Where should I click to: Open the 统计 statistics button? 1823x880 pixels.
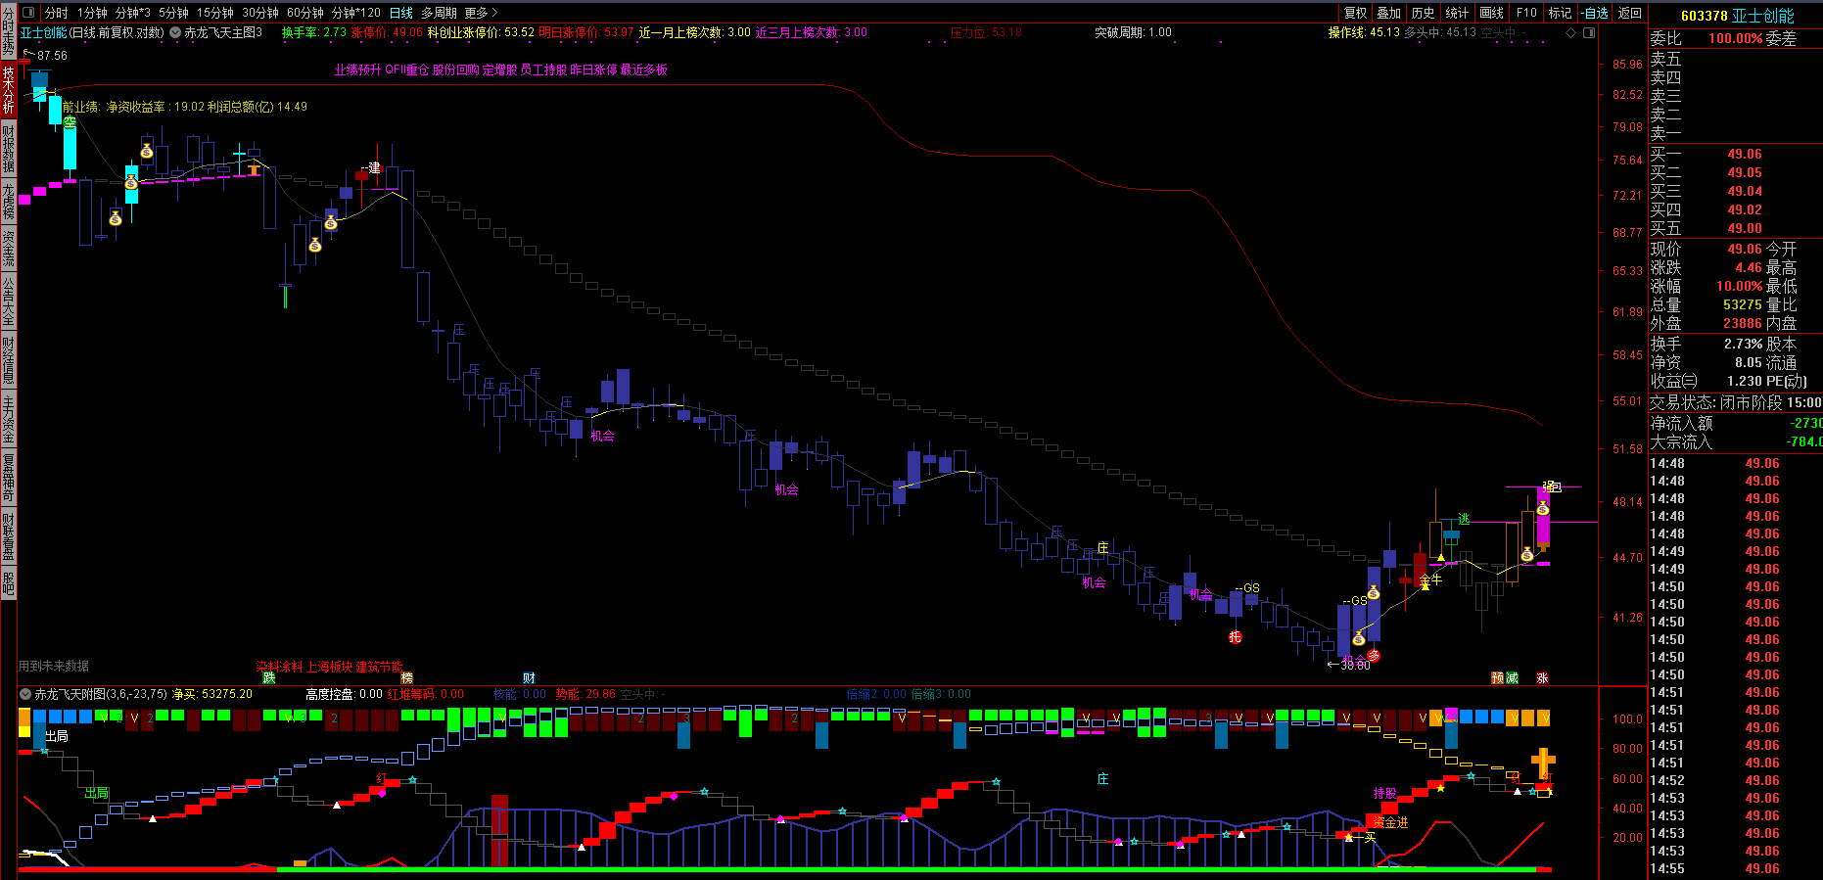[x=1457, y=13]
